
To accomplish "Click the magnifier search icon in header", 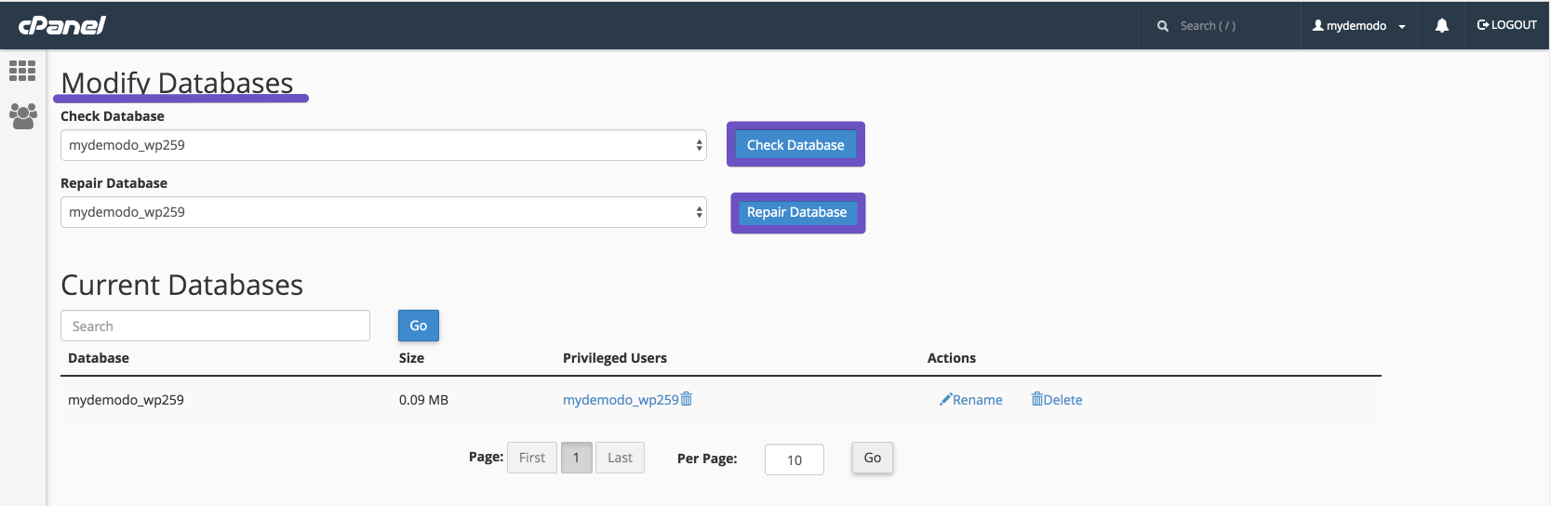I will tap(1162, 26).
